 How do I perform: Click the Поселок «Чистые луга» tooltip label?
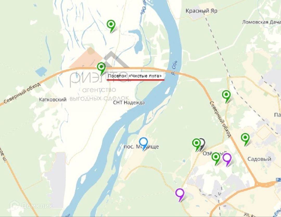(135, 76)
